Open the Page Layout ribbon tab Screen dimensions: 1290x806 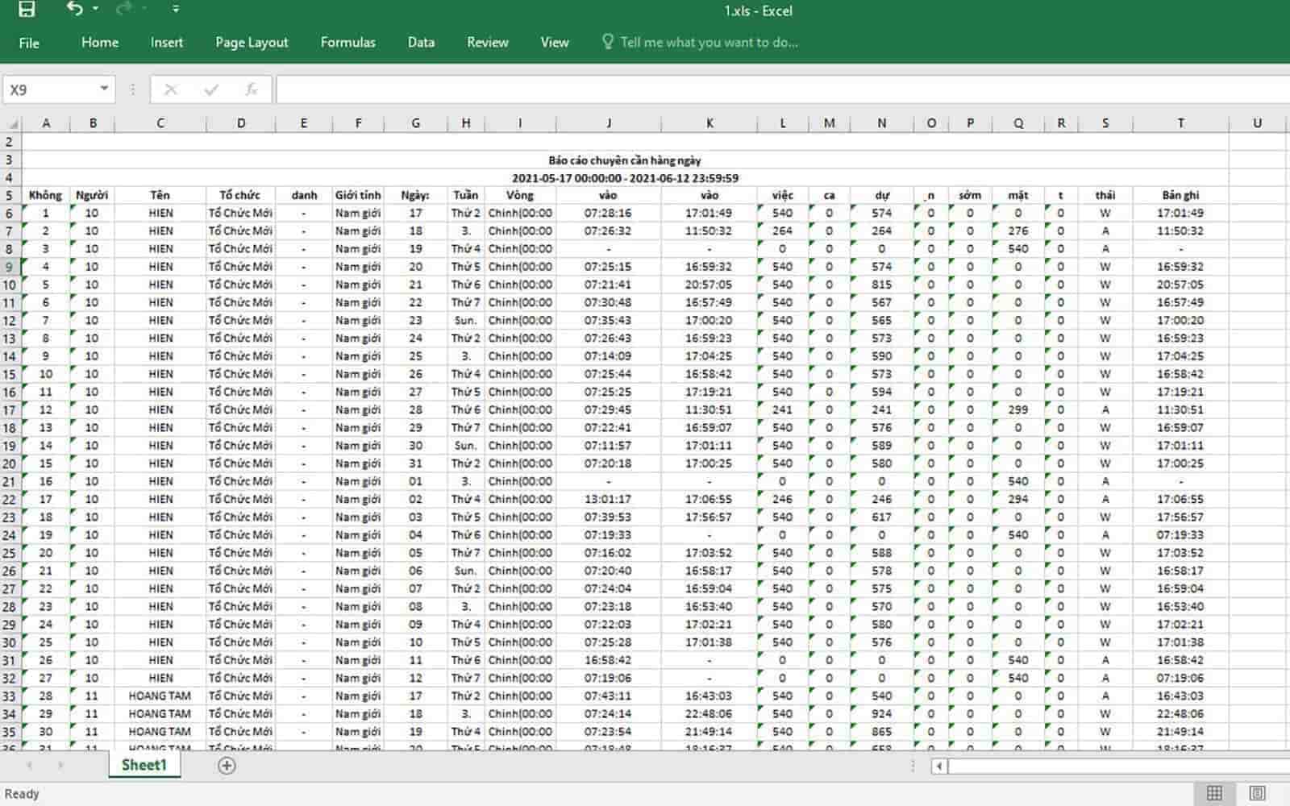252,43
